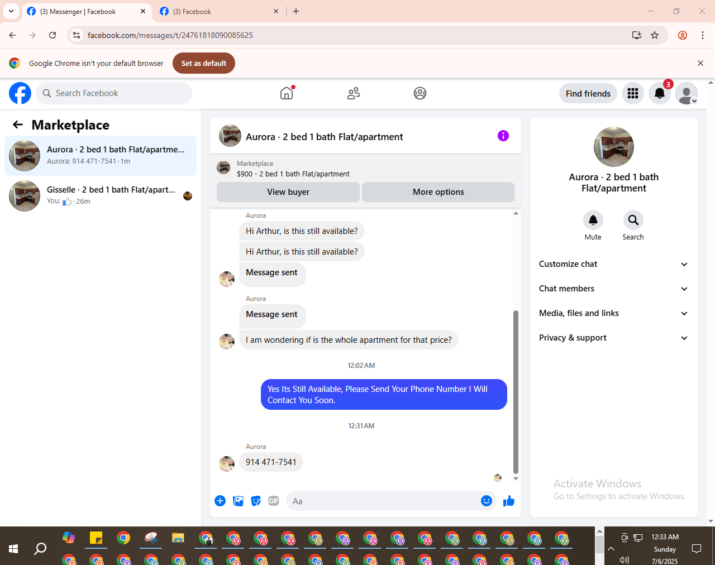Expand Chat members section
Screen dimensions: 715x565
(x=614, y=289)
